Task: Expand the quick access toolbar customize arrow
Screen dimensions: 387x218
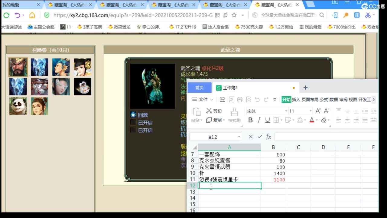Action: (x=275, y=100)
